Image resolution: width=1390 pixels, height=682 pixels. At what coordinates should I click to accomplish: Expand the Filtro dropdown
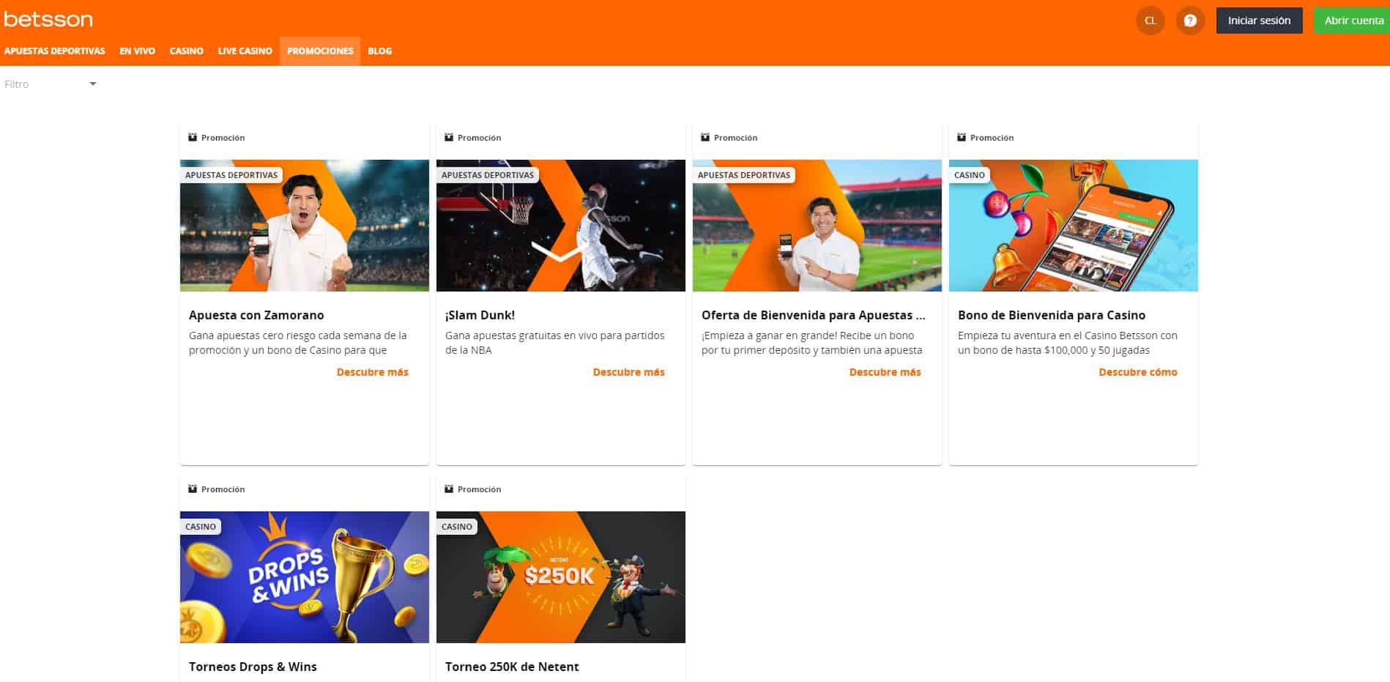point(51,84)
